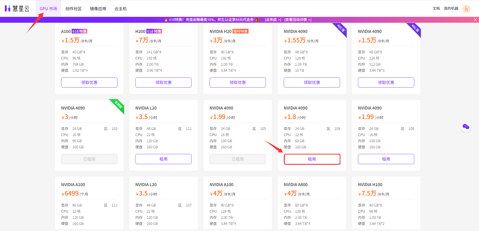Close the 618 promotion banner
This screenshot has height=231, width=479.
[475, 20]
